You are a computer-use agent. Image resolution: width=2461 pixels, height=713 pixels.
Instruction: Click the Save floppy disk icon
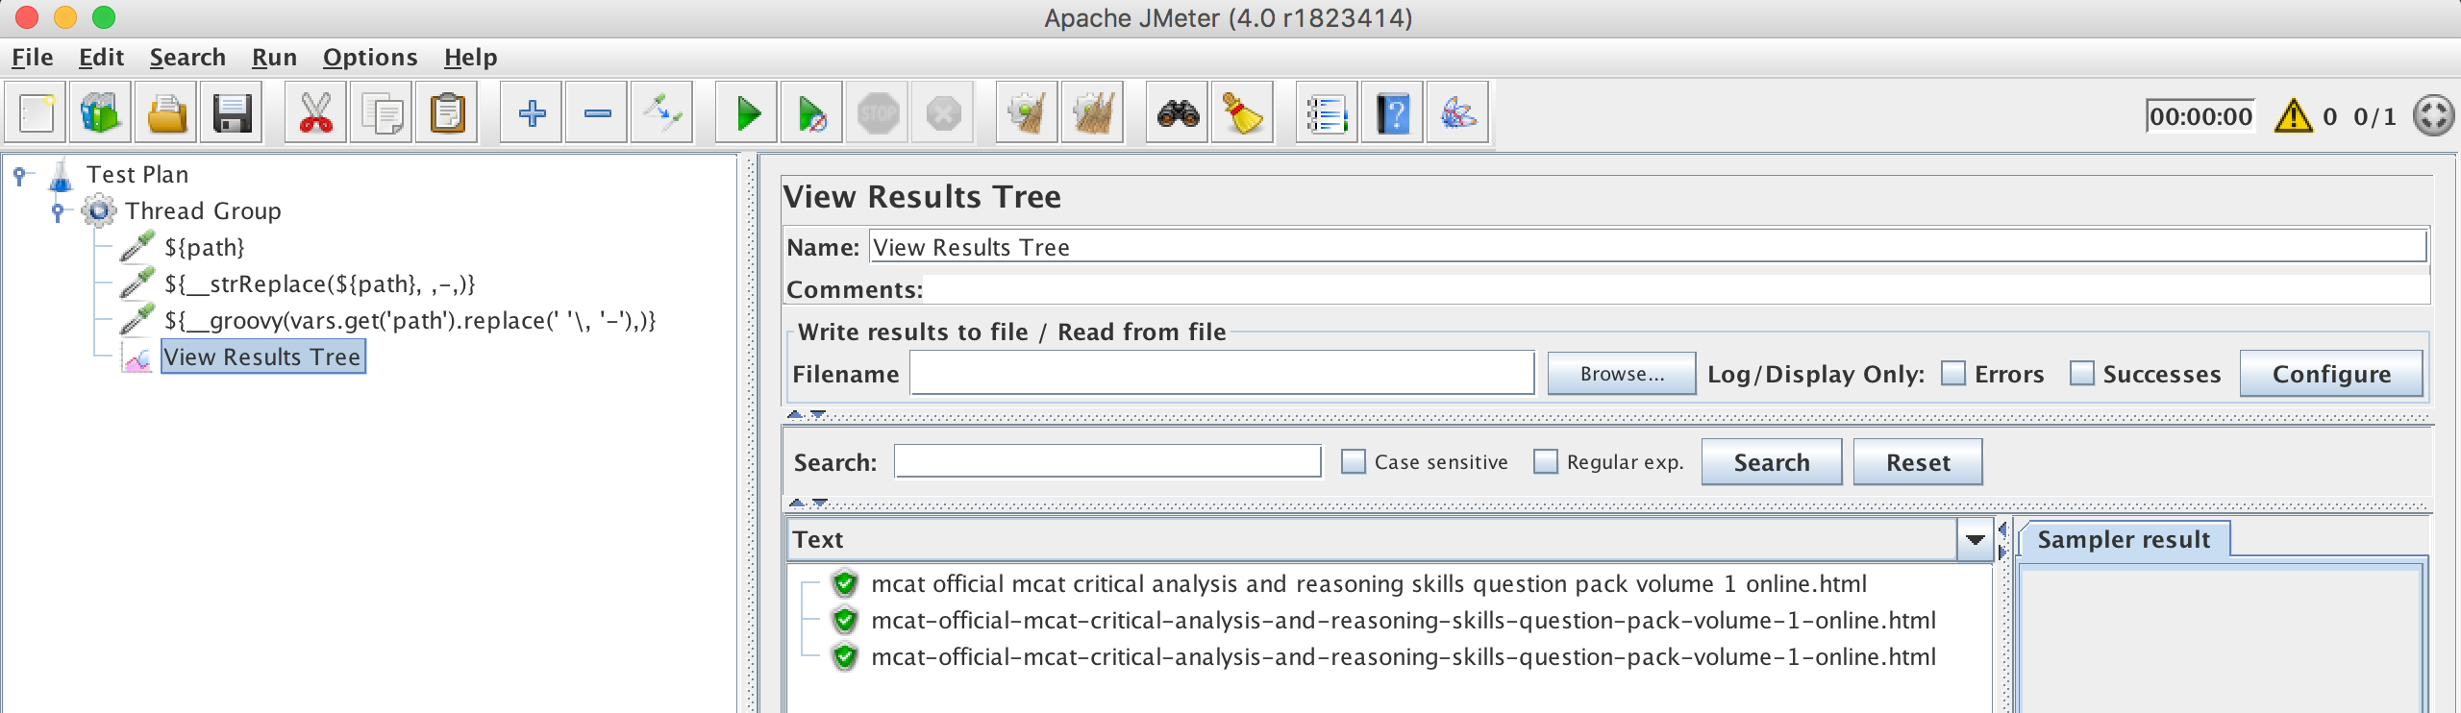(232, 114)
